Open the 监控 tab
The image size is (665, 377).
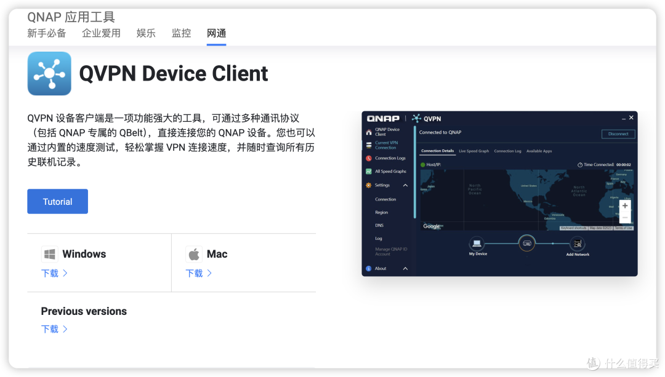click(x=181, y=33)
